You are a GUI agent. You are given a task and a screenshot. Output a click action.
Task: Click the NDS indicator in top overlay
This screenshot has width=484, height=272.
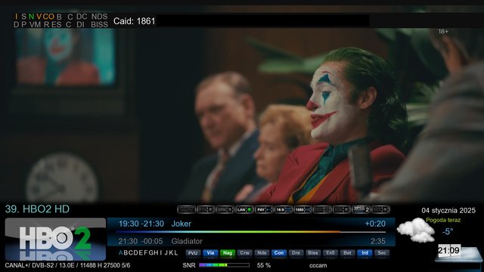99,17
